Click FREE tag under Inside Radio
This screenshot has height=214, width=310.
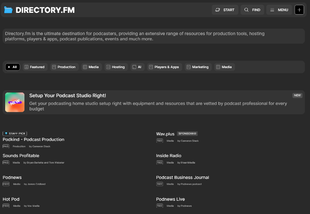(x=160, y=163)
